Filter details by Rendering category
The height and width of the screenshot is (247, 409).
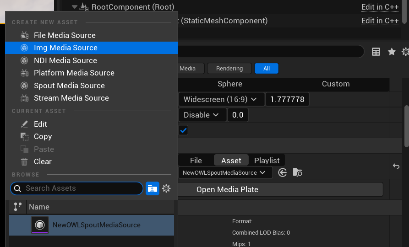pos(229,69)
